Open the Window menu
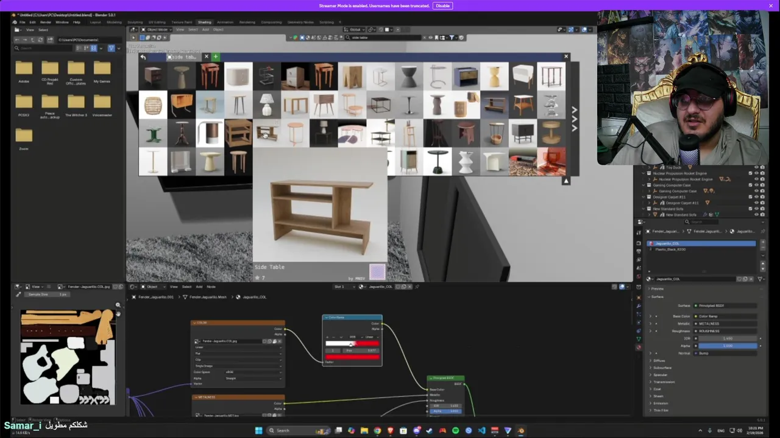This screenshot has height=438, width=780. 62,22
